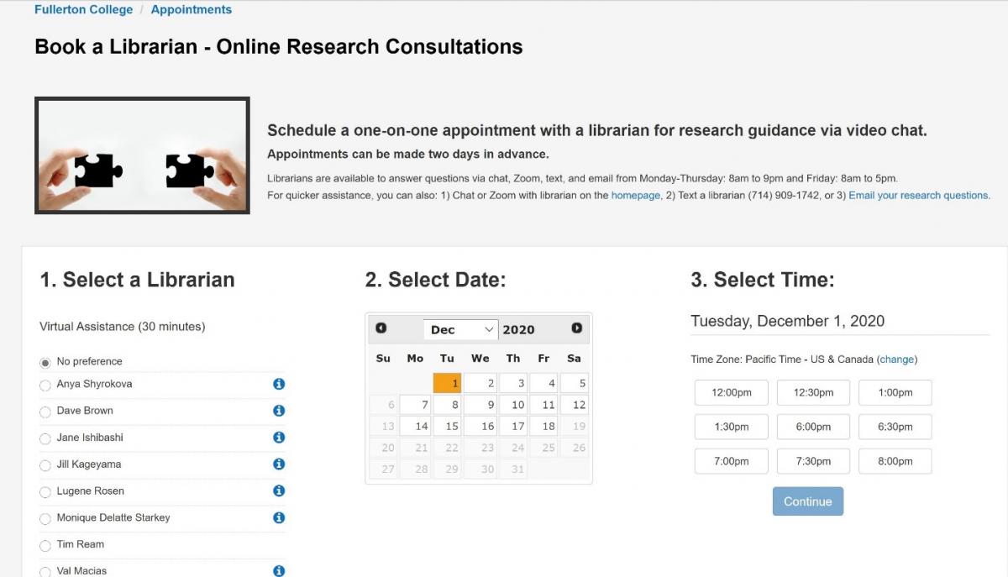Screen dimensions: 1008x577
Task: Go to next month in calendar
Action: 576,328
